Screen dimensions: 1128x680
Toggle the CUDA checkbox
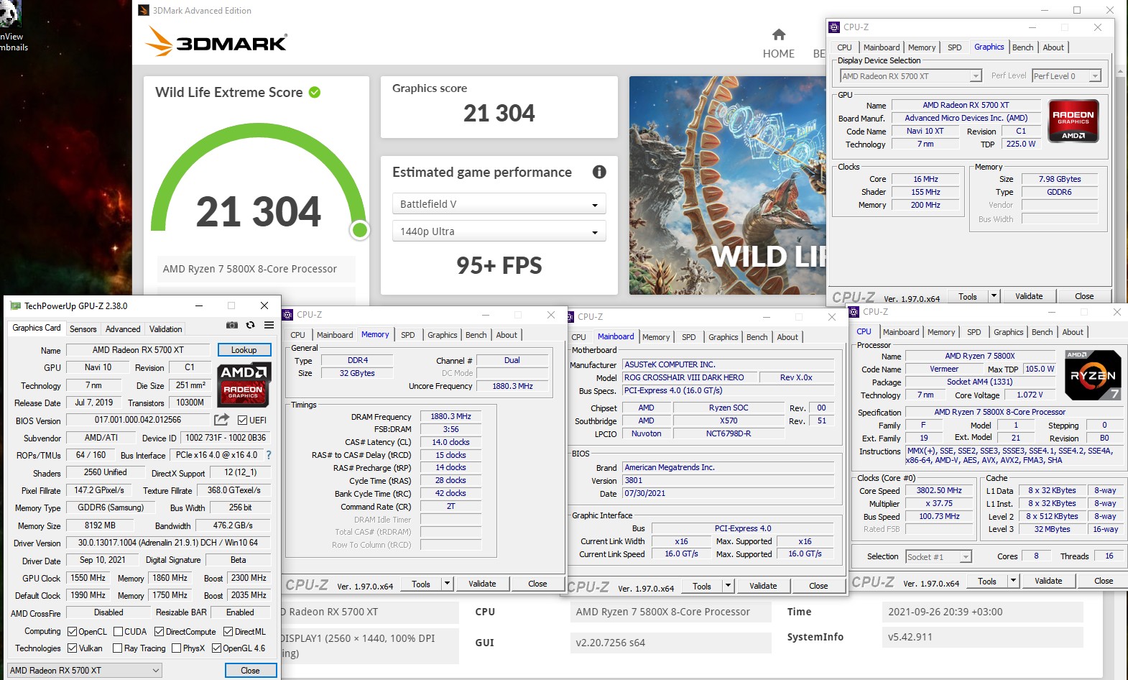(118, 632)
